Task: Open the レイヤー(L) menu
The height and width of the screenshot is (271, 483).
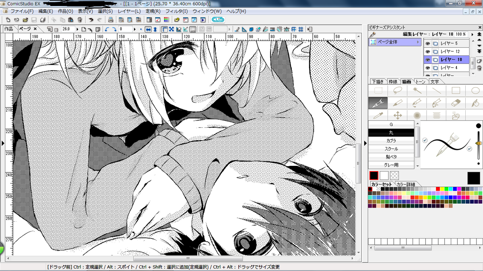Action: click(x=129, y=11)
